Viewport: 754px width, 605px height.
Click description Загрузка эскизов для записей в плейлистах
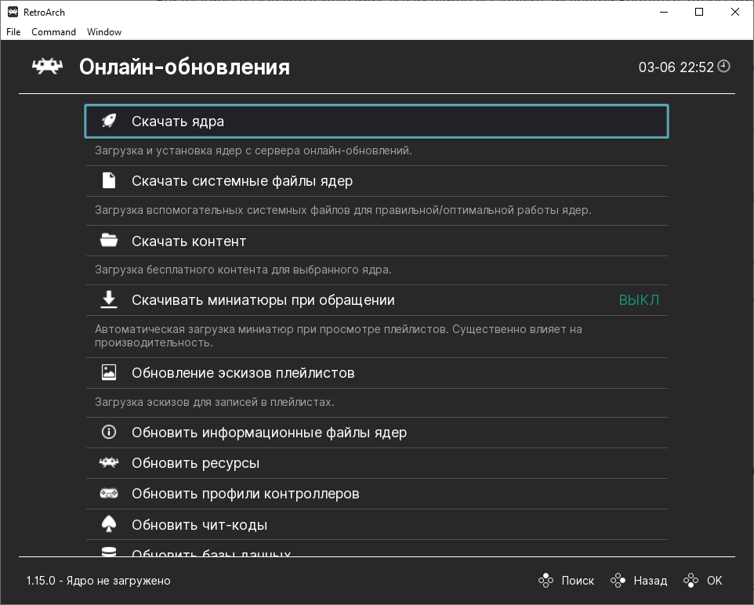click(215, 402)
